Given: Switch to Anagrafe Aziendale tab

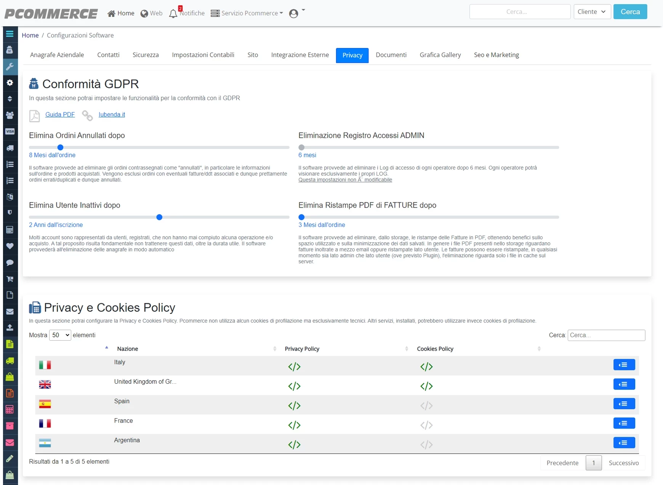Looking at the screenshot, I should pos(57,55).
